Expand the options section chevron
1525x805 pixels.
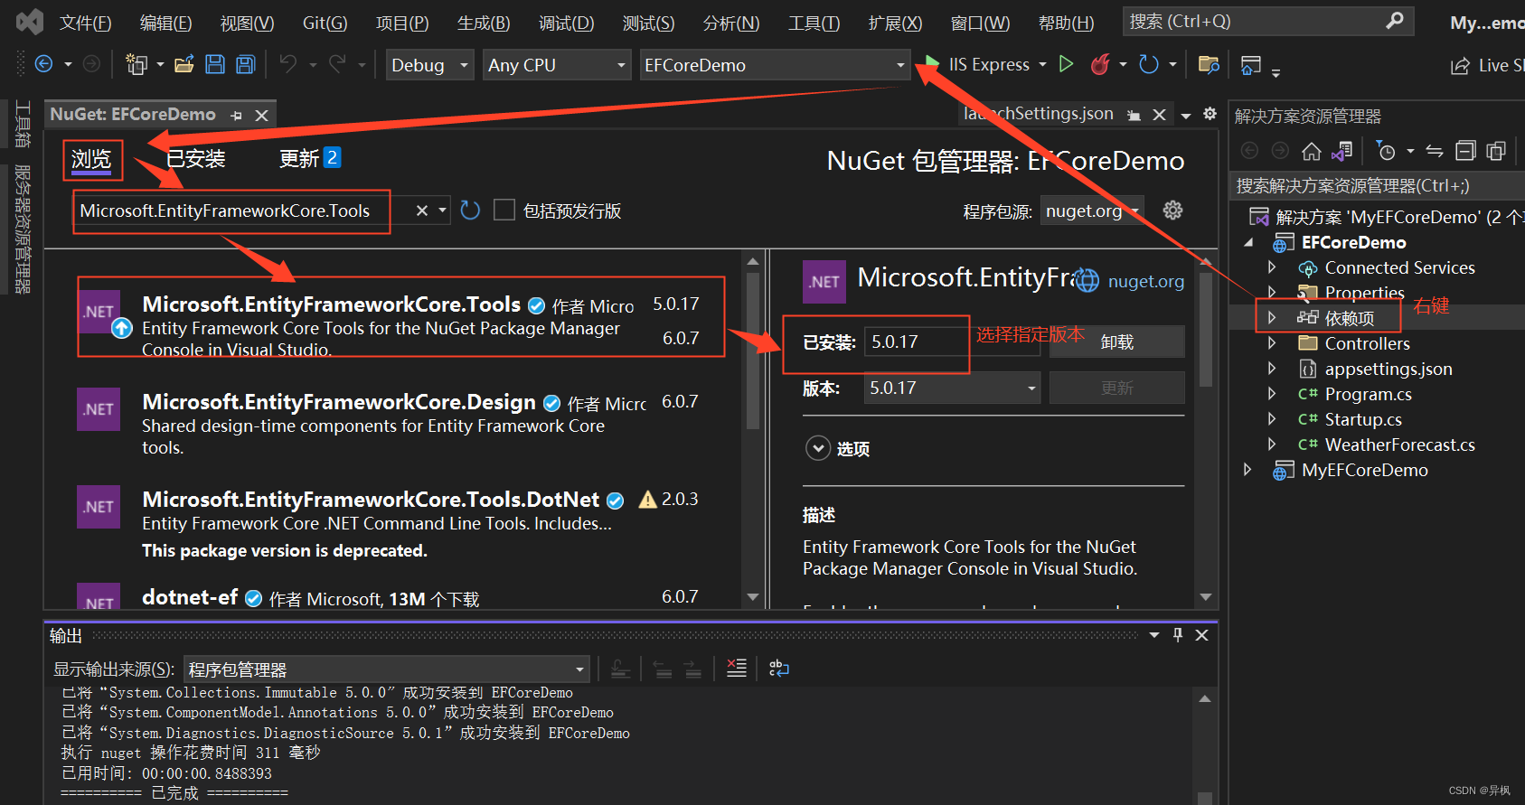[x=818, y=448]
